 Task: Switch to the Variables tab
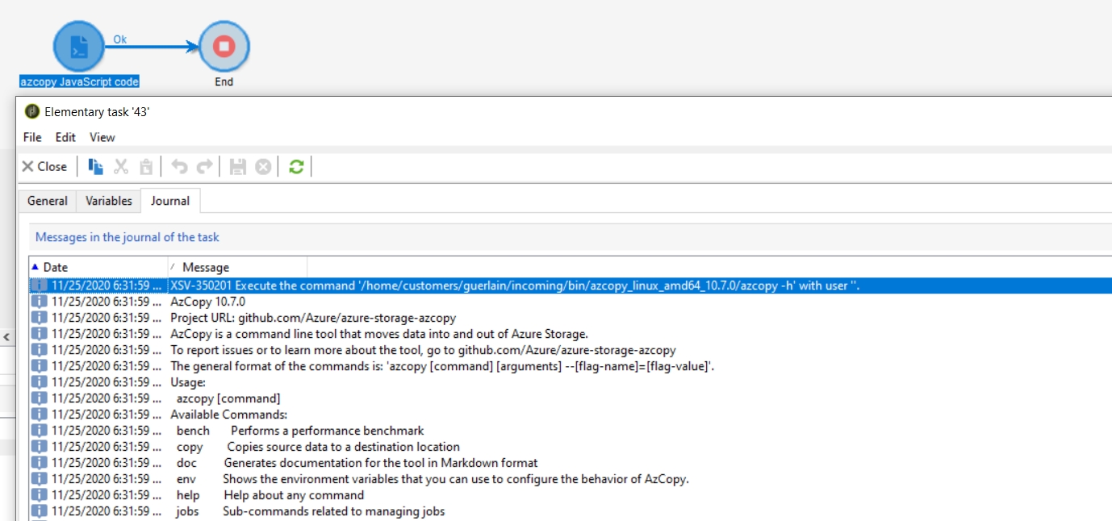click(109, 201)
